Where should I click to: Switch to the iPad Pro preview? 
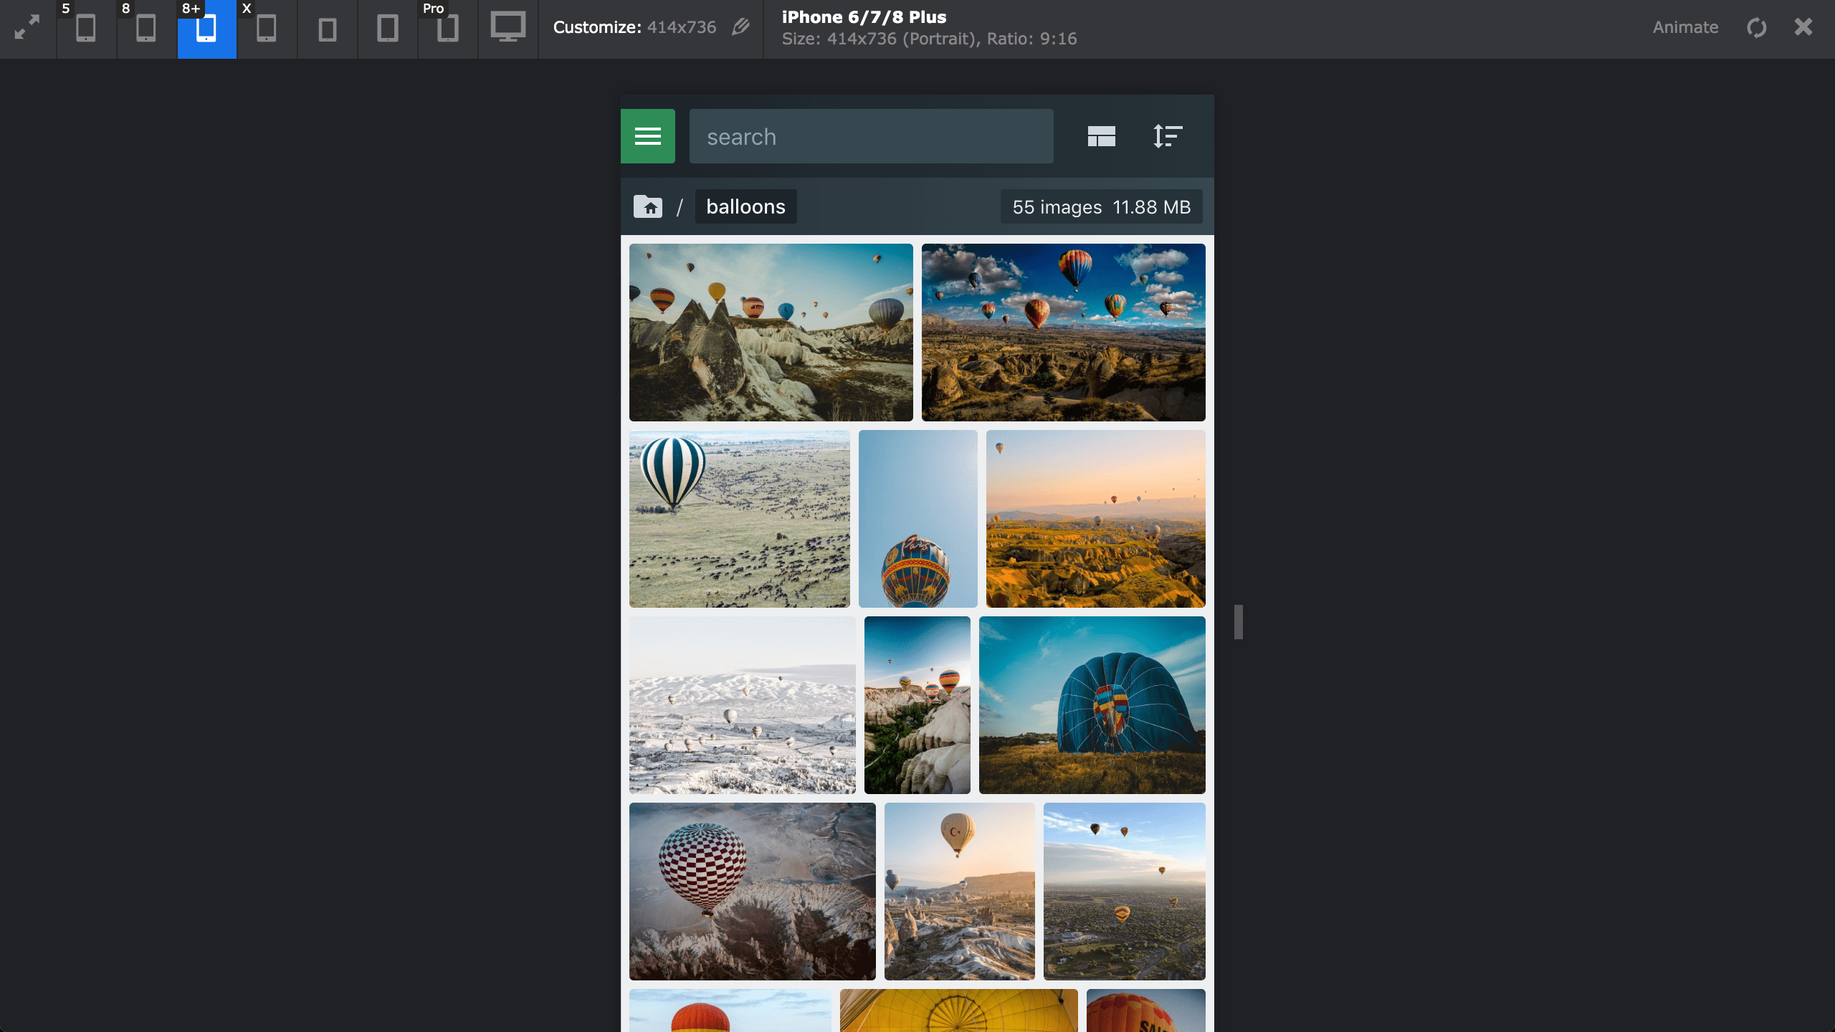[447, 29]
